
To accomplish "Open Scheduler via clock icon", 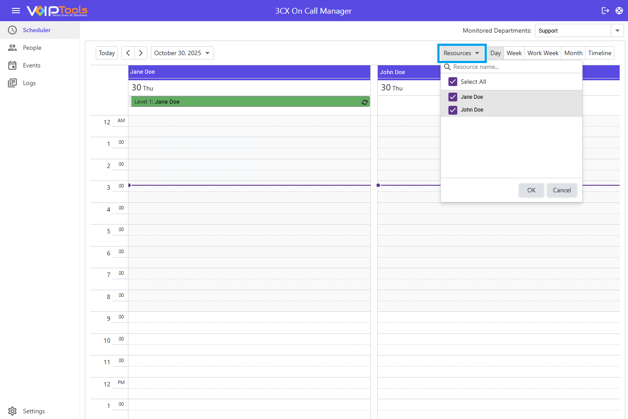I will (x=12, y=30).
